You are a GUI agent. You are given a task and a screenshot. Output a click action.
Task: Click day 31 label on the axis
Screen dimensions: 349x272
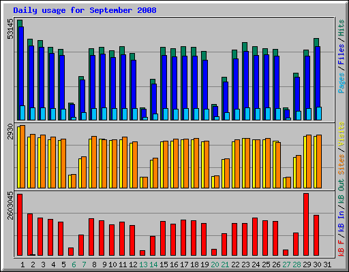[327, 265]
